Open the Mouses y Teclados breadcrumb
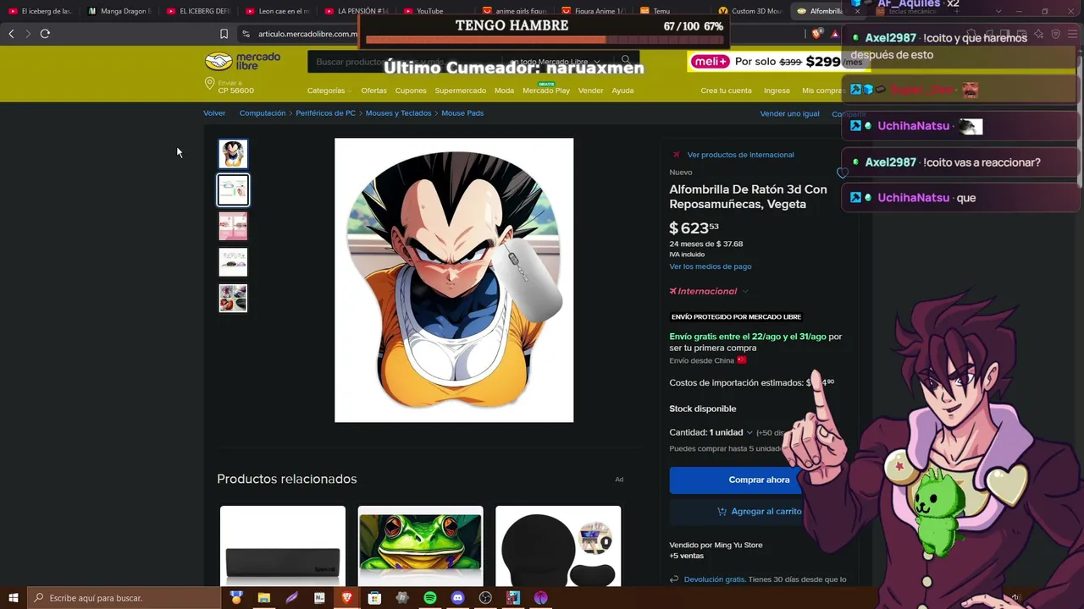1084x609 pixels. point(398,113)
